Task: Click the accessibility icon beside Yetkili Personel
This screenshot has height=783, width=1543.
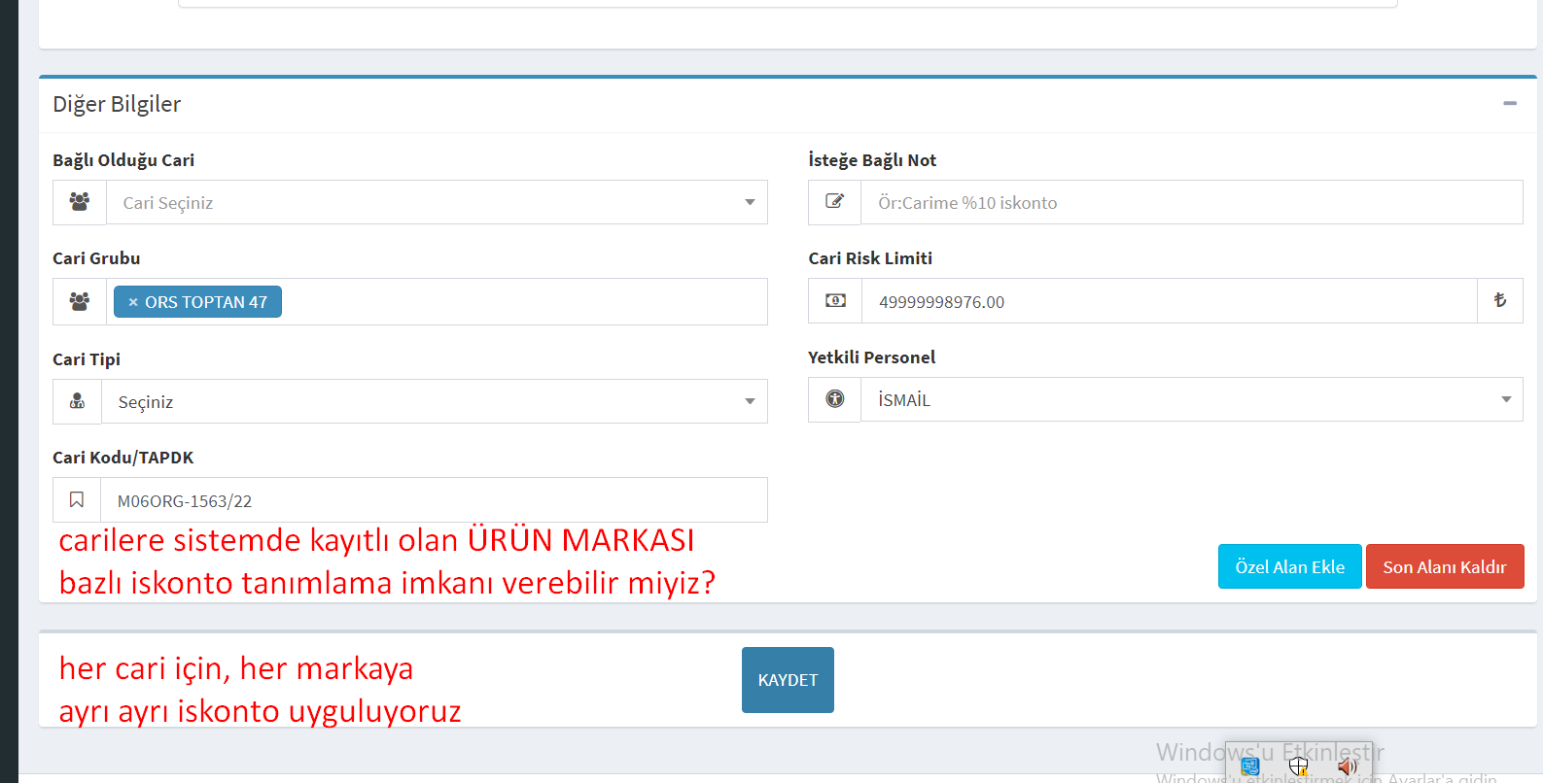Action: coord(834,399)
